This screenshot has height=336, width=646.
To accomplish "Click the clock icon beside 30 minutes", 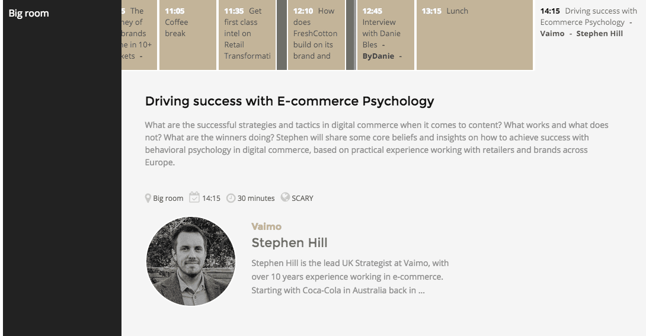I will (x=231, y=198).
